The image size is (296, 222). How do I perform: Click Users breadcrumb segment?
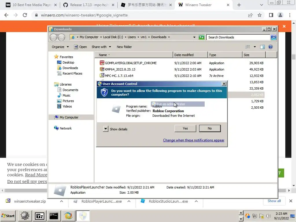[x=132, y=37]
